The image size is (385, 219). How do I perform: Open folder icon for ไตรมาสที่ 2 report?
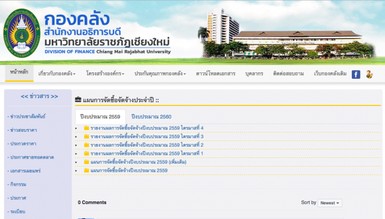pyautogui.click(x=87, y=145)
